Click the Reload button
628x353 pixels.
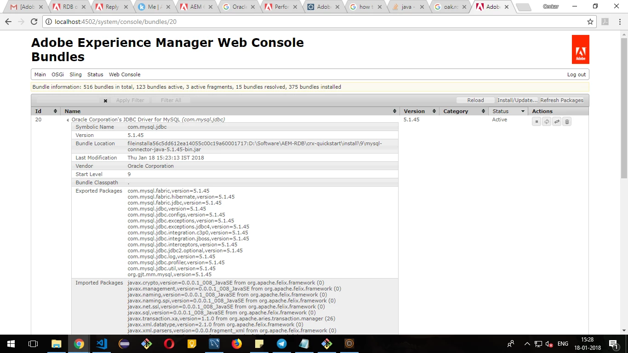click(x=475, y=100)
